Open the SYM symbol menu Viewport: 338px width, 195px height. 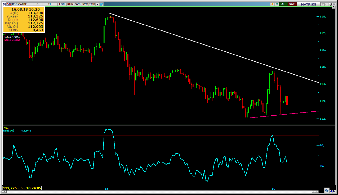point(85,4)
